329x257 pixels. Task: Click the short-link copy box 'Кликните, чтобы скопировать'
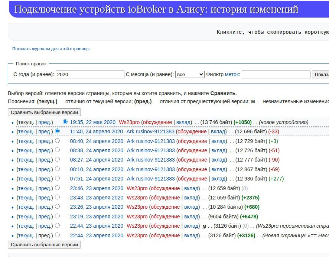(169, 32)
